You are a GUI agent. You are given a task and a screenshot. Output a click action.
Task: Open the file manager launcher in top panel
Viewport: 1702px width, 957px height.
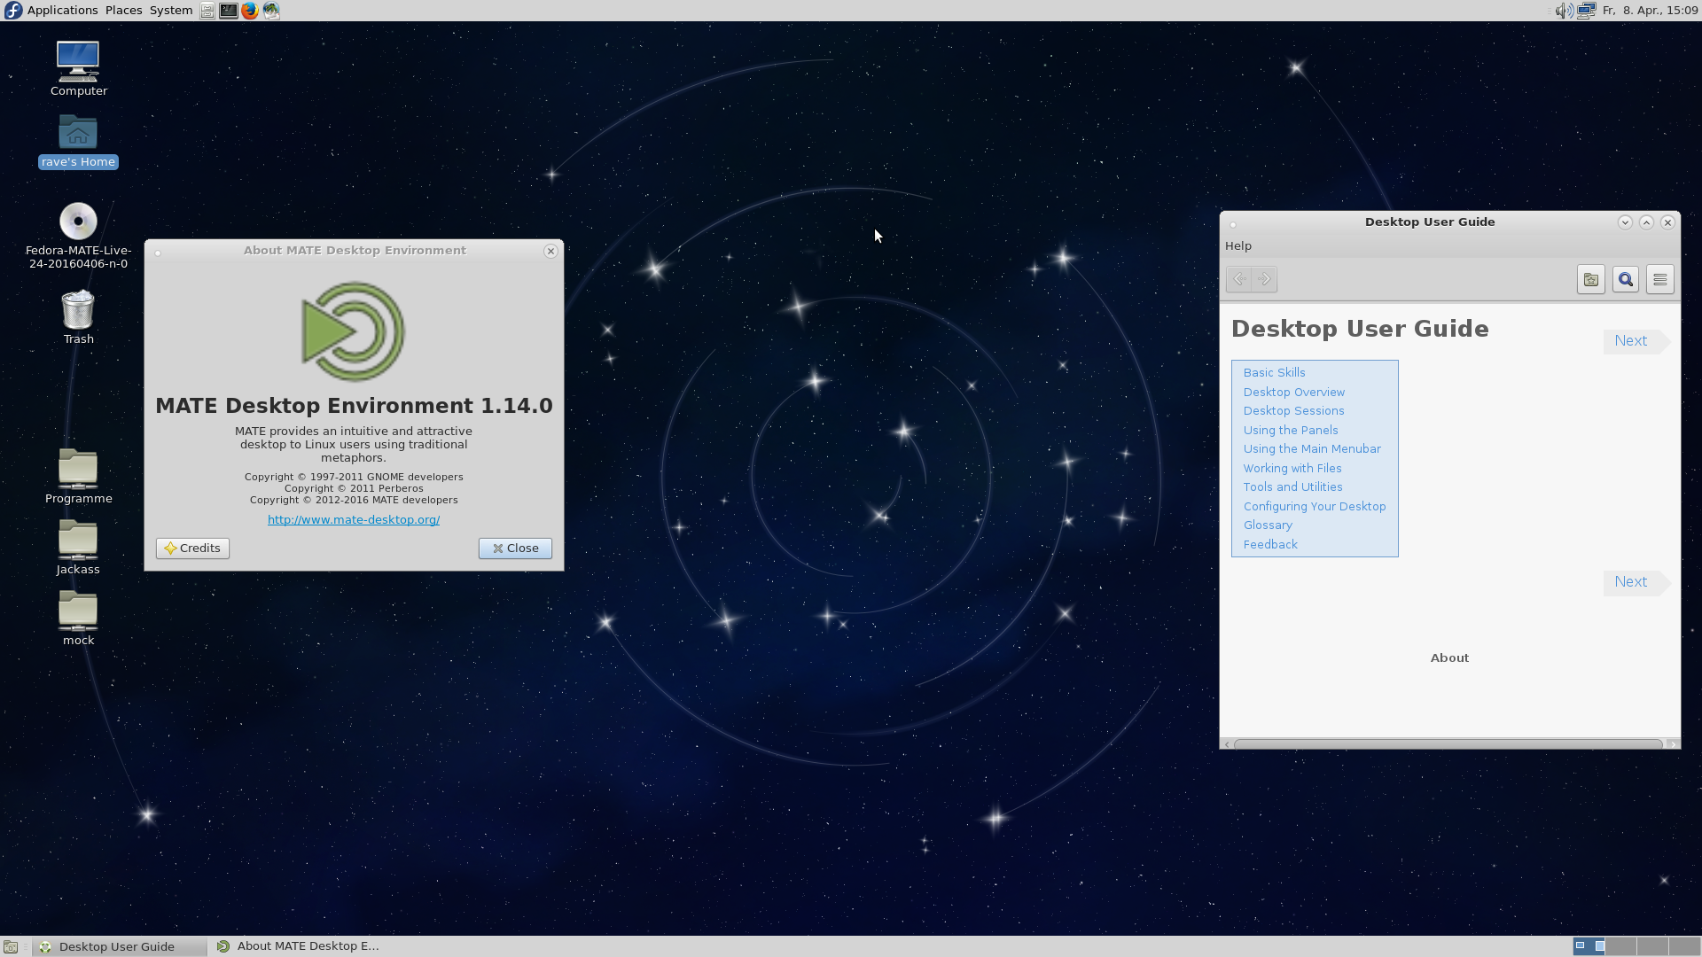207,11
